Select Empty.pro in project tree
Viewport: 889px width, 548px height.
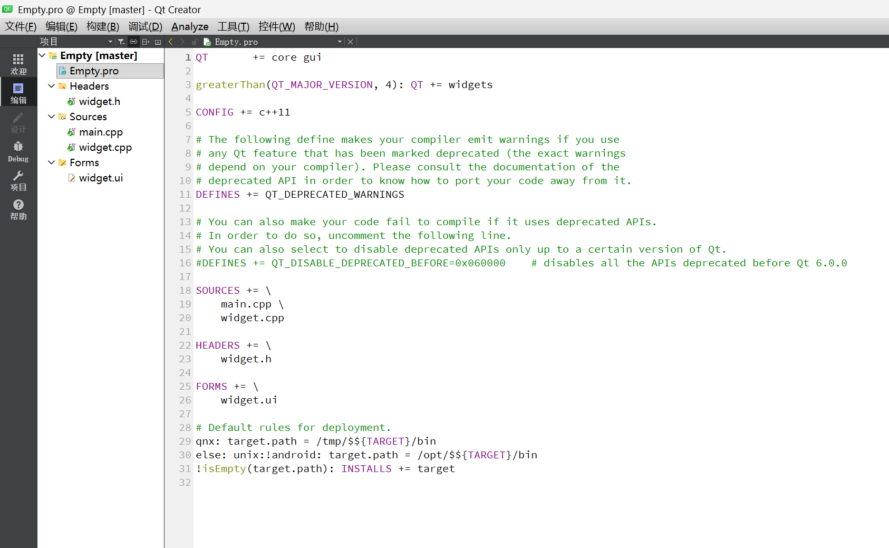coord(110,71)
